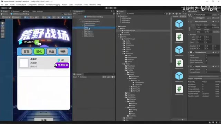The width and height of the screenshot is (221, 124).
Task: Select the Scale tool in Scene overlay
Action: coord(3,31)
